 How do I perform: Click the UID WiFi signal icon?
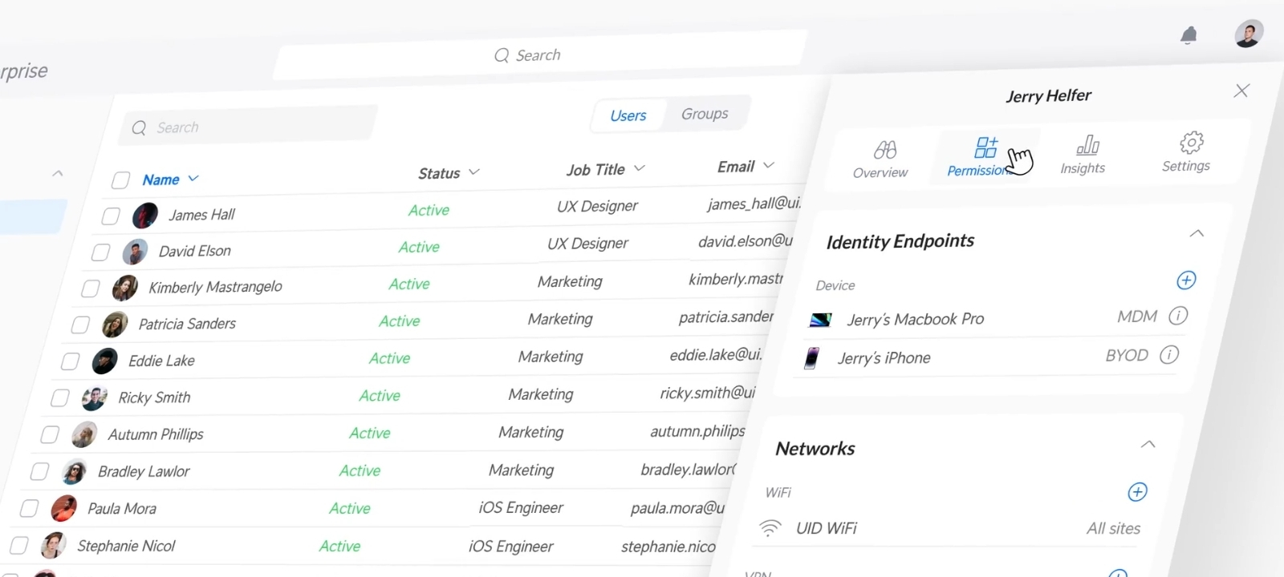click(770, 528)
